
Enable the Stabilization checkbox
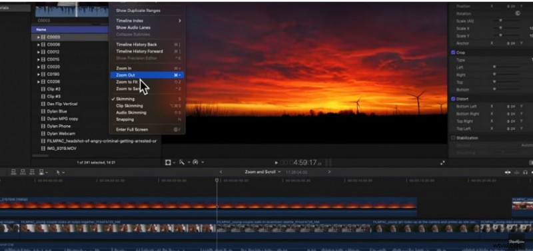[453, 138]
